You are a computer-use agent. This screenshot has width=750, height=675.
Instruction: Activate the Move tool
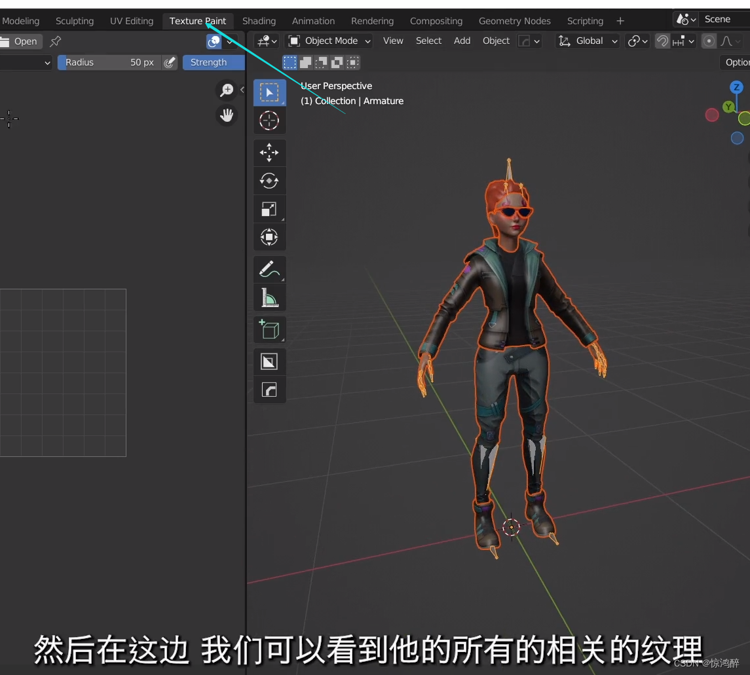(269, 153)
